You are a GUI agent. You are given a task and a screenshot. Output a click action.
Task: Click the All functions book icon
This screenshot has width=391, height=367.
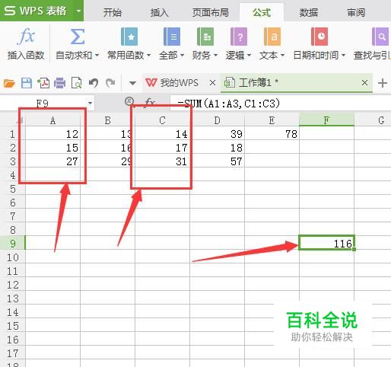click(x=172, y=37)
